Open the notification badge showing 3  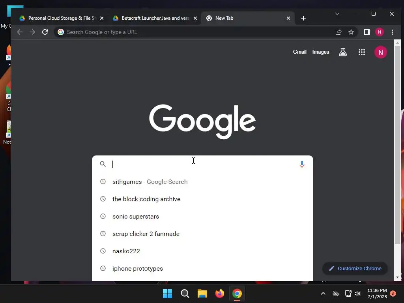(x=393, y=294)
